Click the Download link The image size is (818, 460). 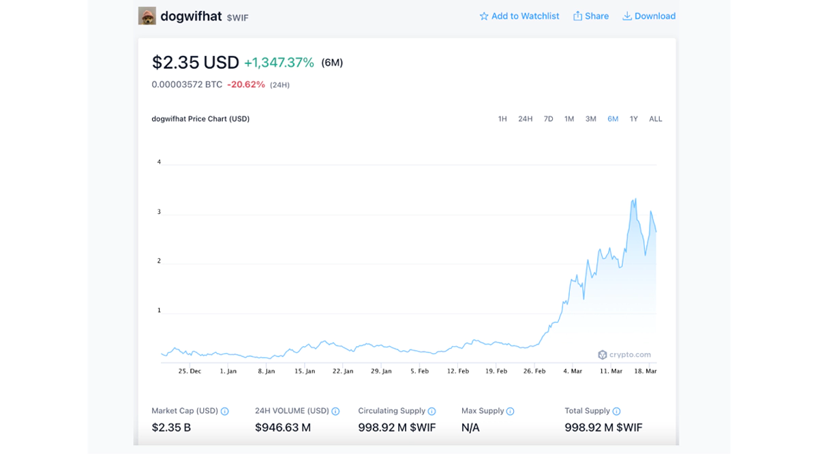[649, 16]
